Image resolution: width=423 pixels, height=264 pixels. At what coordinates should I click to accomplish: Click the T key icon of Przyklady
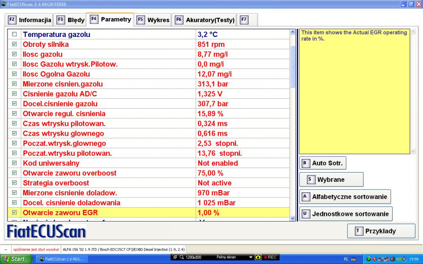358,231
